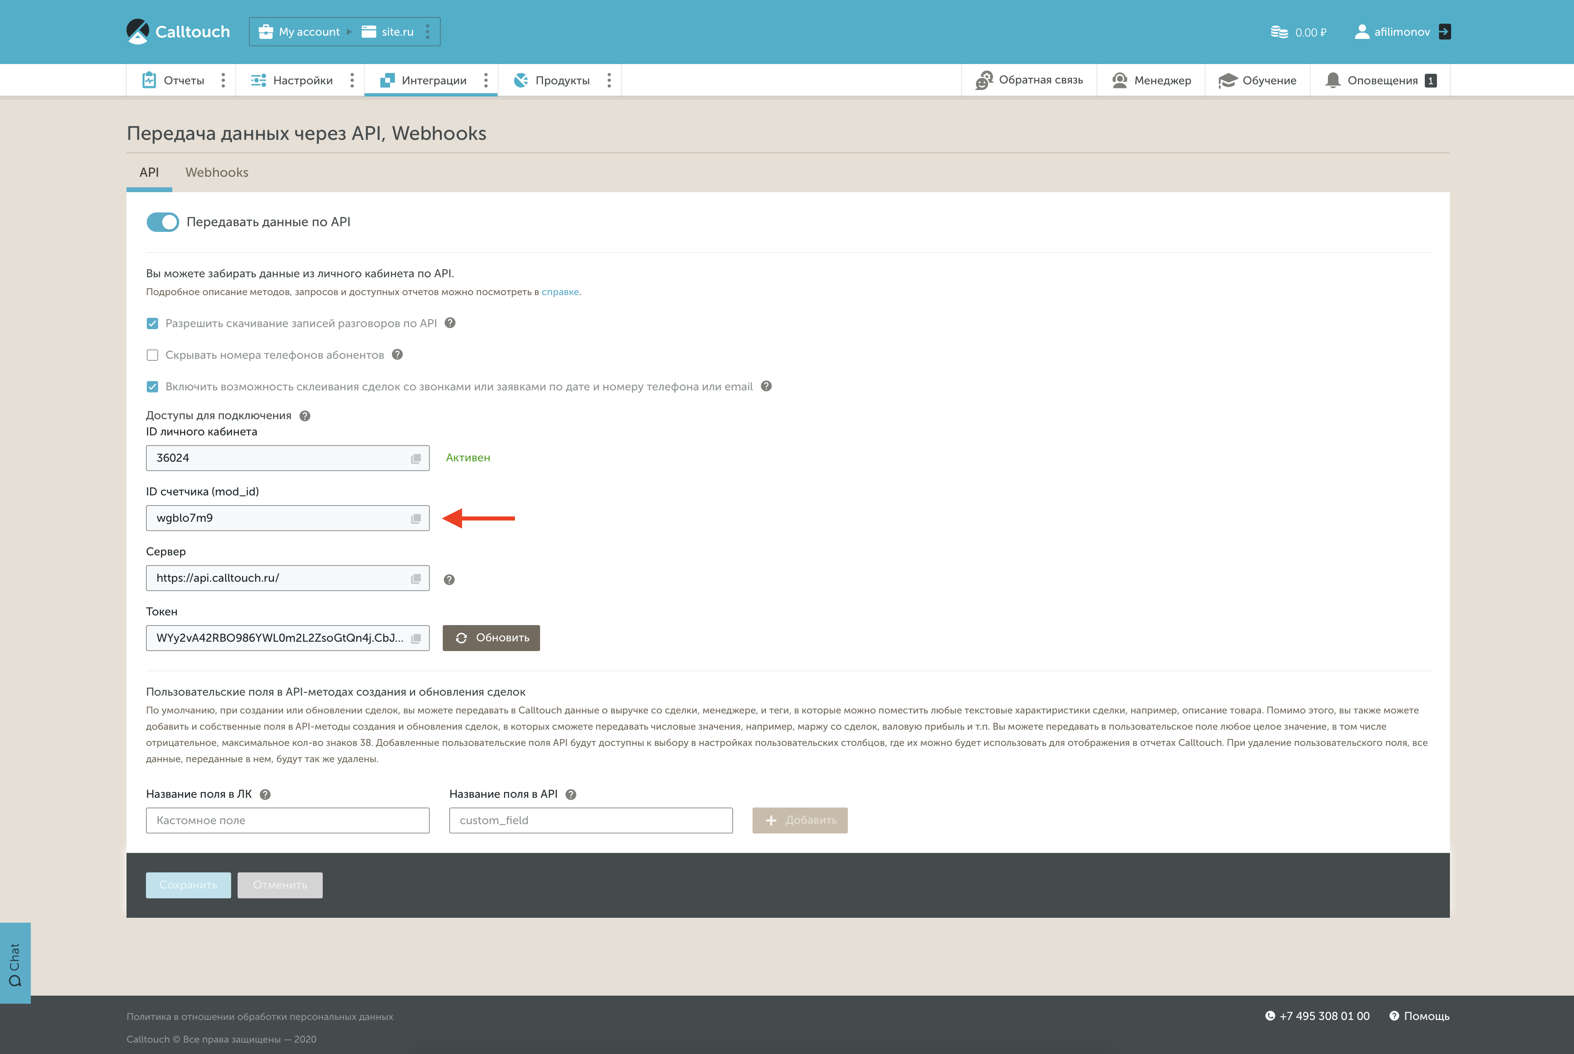
Task: Open Обратная связь feedback
Action: point(1029,80)
